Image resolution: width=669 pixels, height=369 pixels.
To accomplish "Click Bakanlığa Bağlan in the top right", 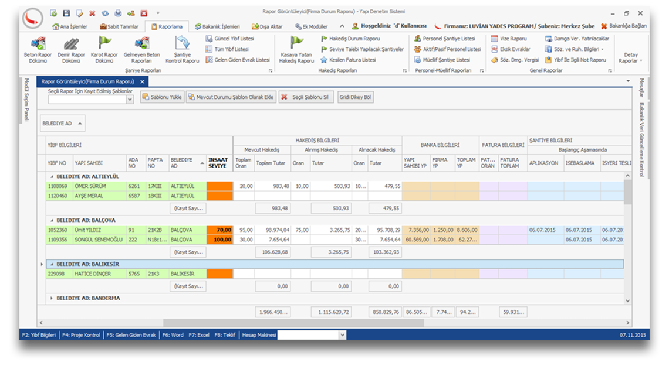I will tap(623, 26).
